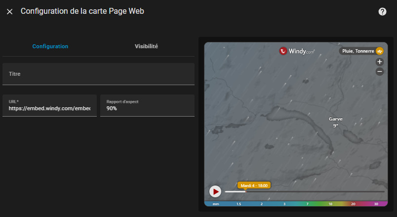
Task: Play the weather forecast animation
Action: (x=215, y=191)
